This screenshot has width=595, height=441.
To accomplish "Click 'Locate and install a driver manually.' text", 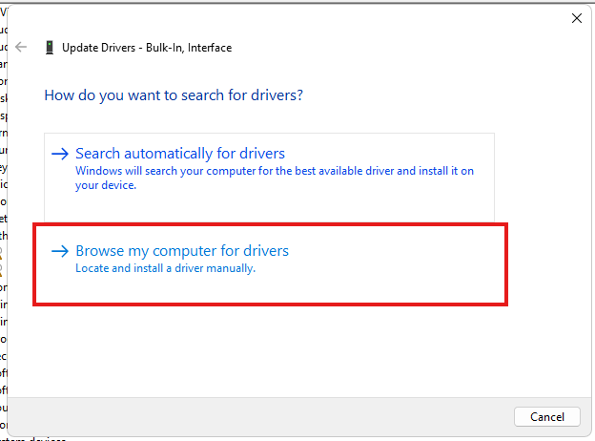I will point(166,268).
